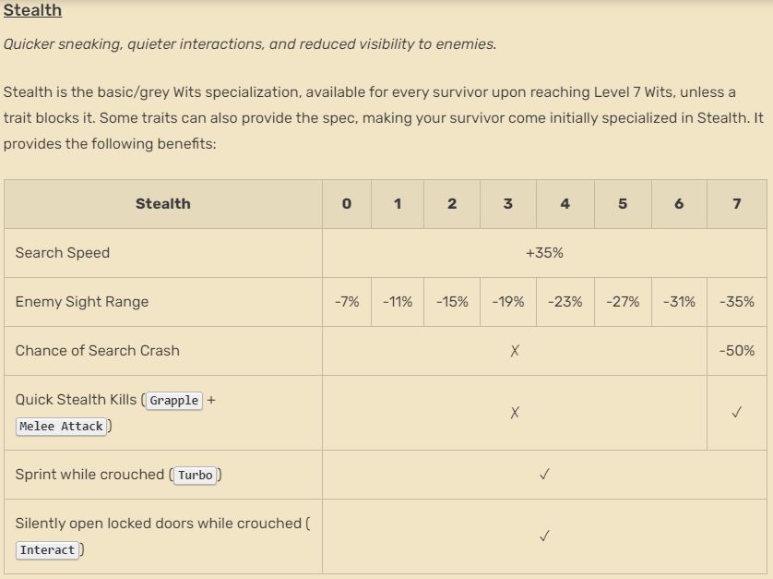Screen dimensions: 773x579
Task: Select the level 4 column header
Action: pyautogui.click(x=565, y=204)
